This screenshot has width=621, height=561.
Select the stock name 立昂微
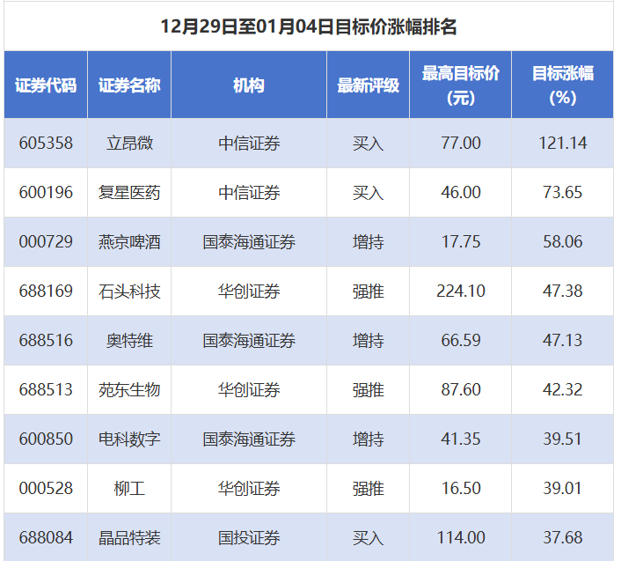pyautogui.click(x=129, y=143)
